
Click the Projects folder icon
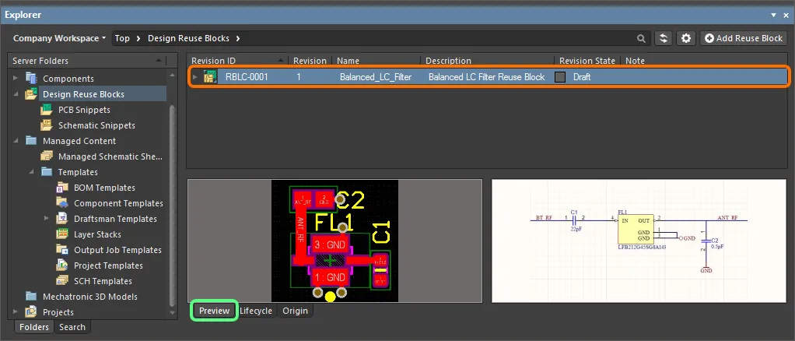pyautogui.click(x=31, y=311)
